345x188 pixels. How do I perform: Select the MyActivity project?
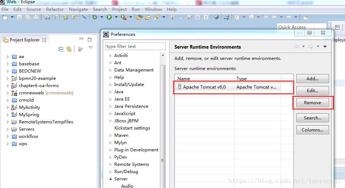[29, 107]
